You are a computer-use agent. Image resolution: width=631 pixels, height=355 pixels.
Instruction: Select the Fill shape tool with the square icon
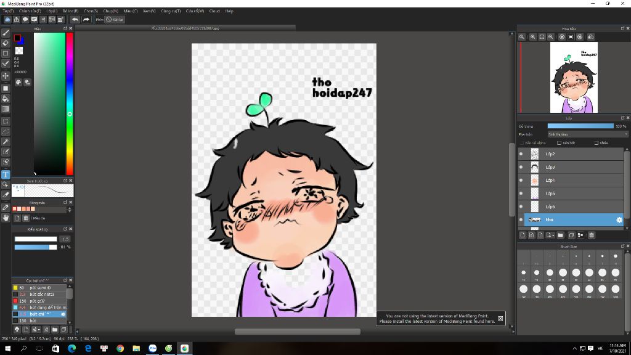point(6,89)
